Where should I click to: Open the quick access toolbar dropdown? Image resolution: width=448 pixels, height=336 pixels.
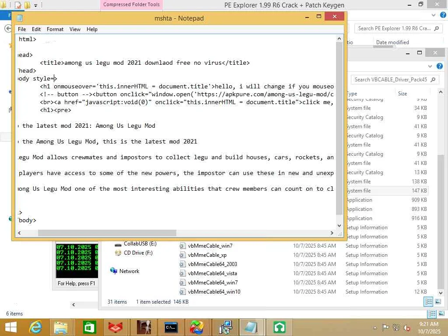click(x=36, y=5)
